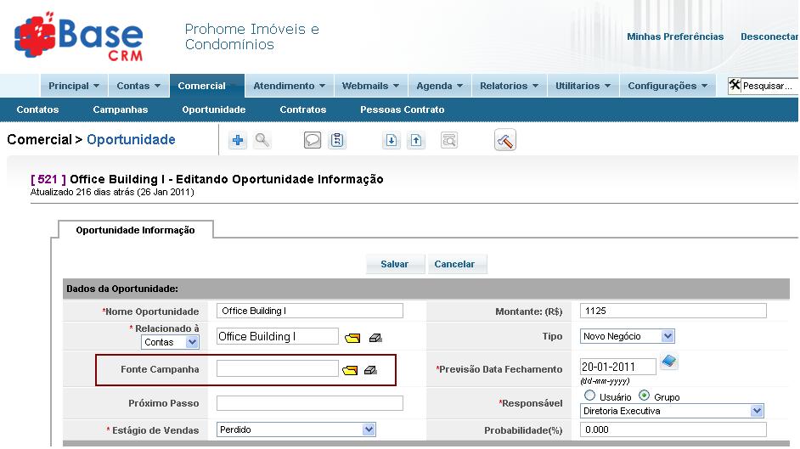This screenshot has width=800, height=449.
Task: Select the Usuário radio button
Action: [590, 396]
